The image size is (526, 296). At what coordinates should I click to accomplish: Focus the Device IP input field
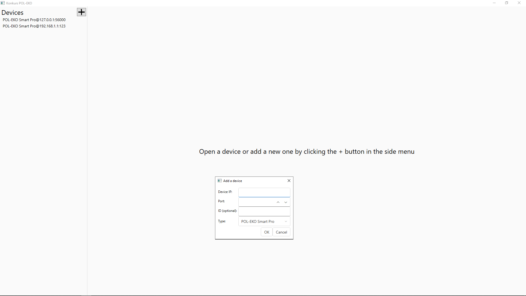(264, 192)
